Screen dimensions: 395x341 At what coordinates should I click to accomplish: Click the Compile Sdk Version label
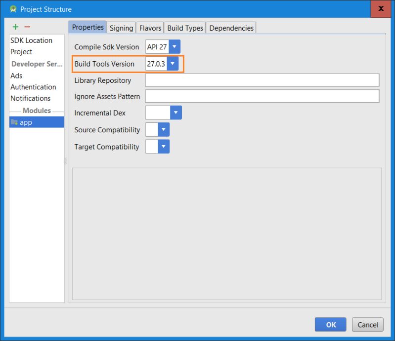pos(107,47)
